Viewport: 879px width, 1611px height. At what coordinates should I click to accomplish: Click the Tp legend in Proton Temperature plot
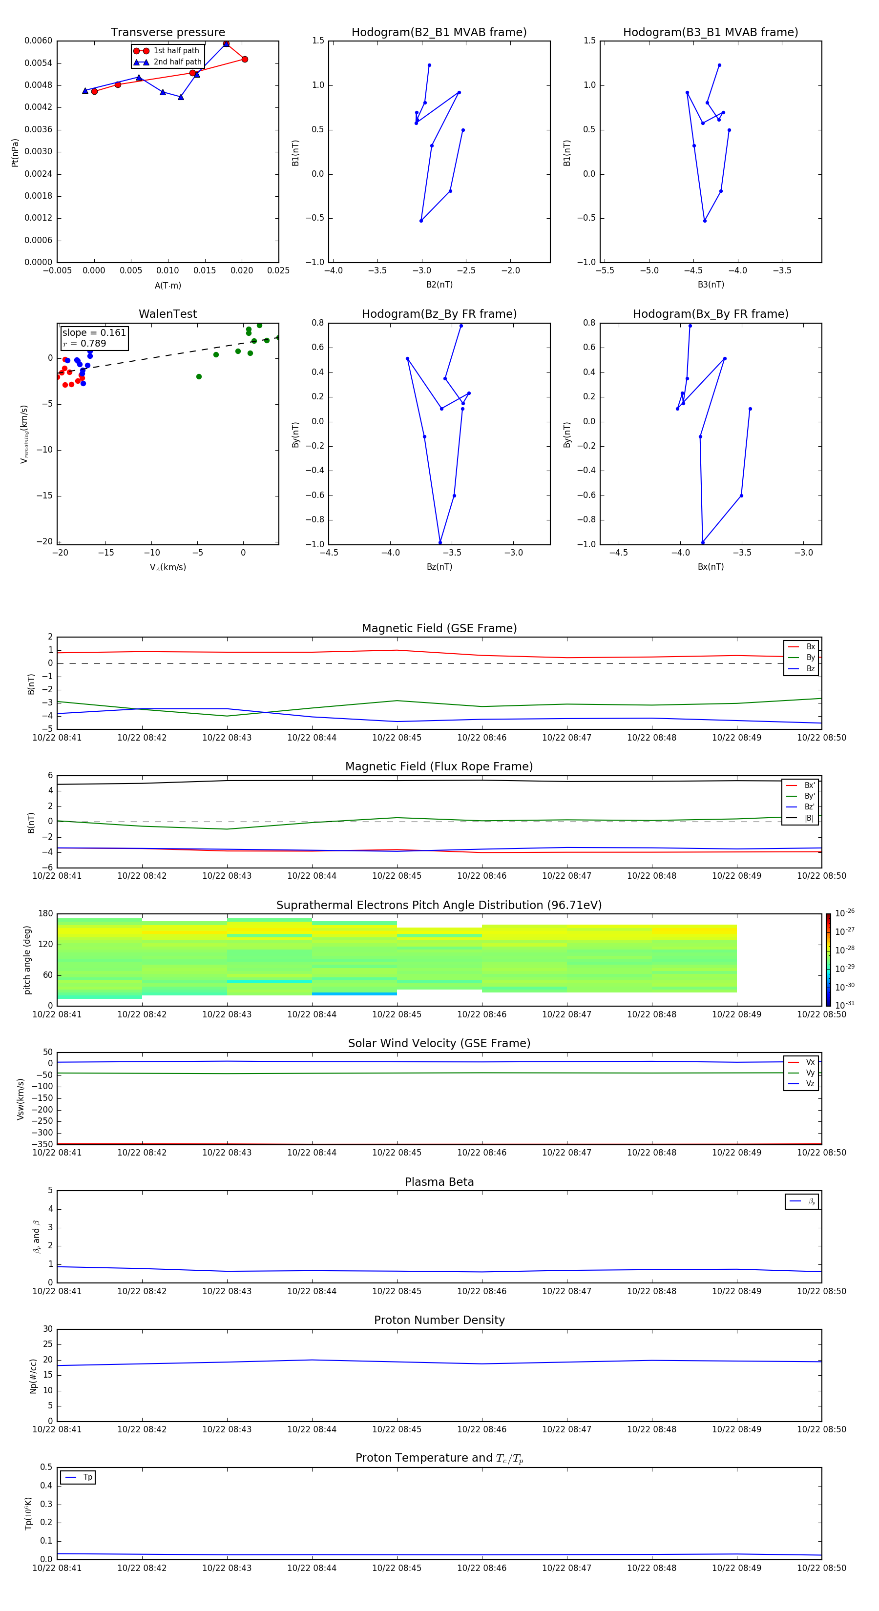point(78,1477)
